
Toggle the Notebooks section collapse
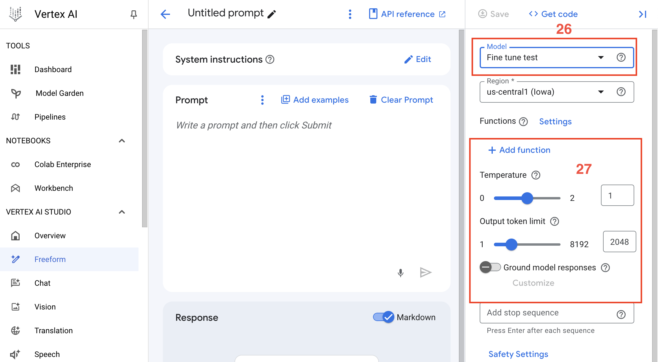124,140
